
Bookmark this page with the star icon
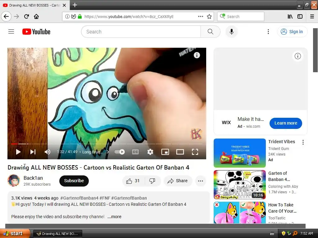coord(209,16)
